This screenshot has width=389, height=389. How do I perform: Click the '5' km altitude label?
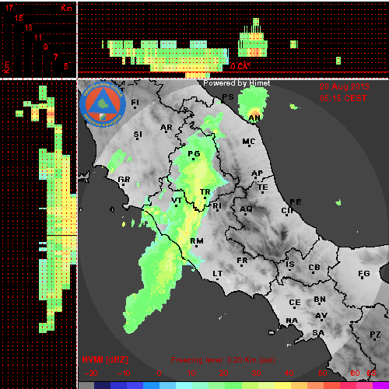[66, 66]
